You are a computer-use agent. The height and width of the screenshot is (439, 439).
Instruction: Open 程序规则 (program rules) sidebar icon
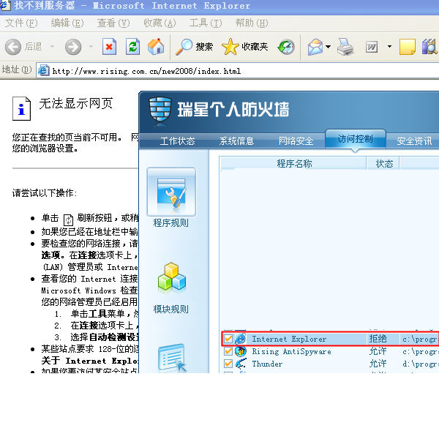click(171, 192)
